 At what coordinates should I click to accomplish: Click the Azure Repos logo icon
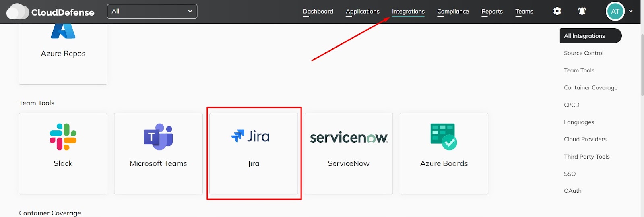click(x=63, y=31)
